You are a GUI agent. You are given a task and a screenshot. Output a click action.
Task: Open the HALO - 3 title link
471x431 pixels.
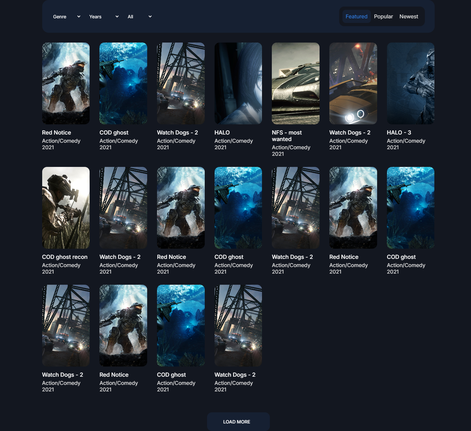399,133
